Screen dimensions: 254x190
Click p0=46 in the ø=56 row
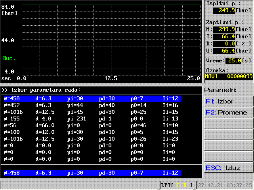pos(139,126)
